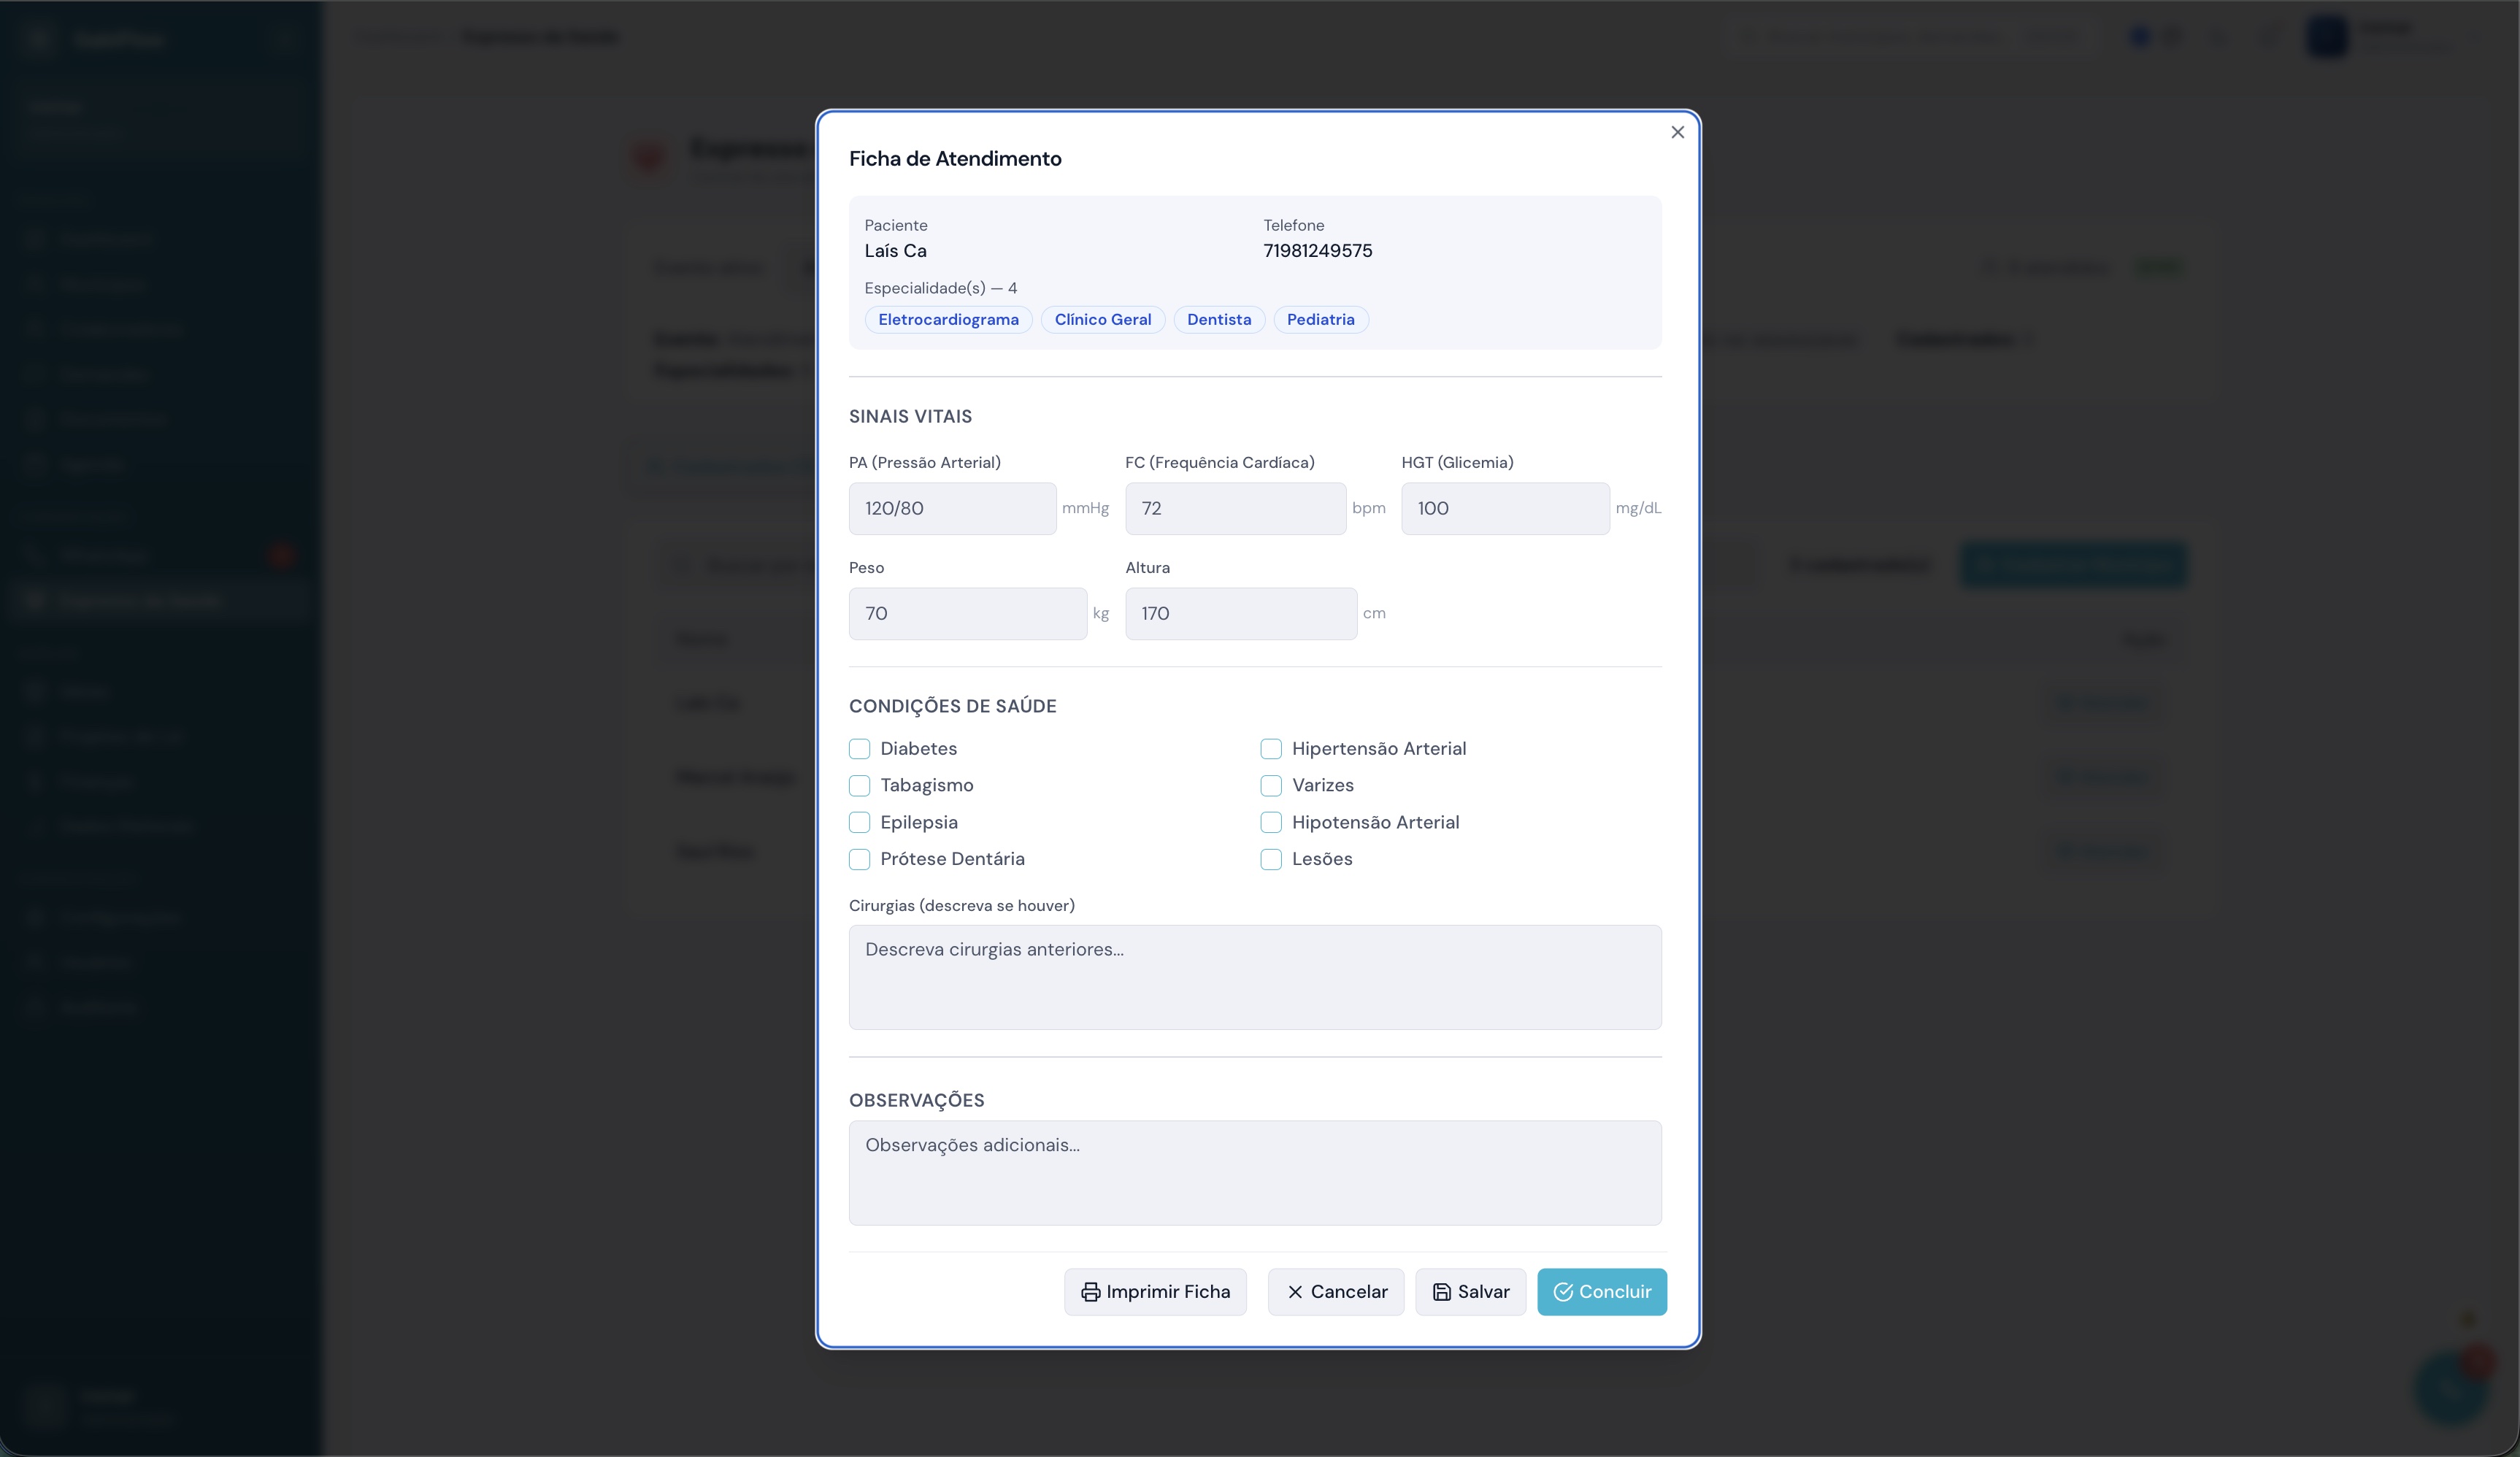
Task: Click the Salvar button
Action: (1470, 1292)
